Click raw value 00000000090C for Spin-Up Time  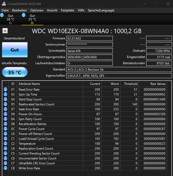click(x=155, y=94)
